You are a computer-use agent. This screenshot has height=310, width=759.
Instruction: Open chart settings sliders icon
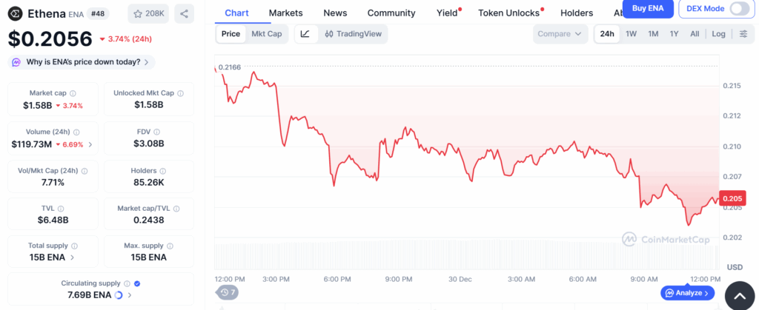point(743,34)
